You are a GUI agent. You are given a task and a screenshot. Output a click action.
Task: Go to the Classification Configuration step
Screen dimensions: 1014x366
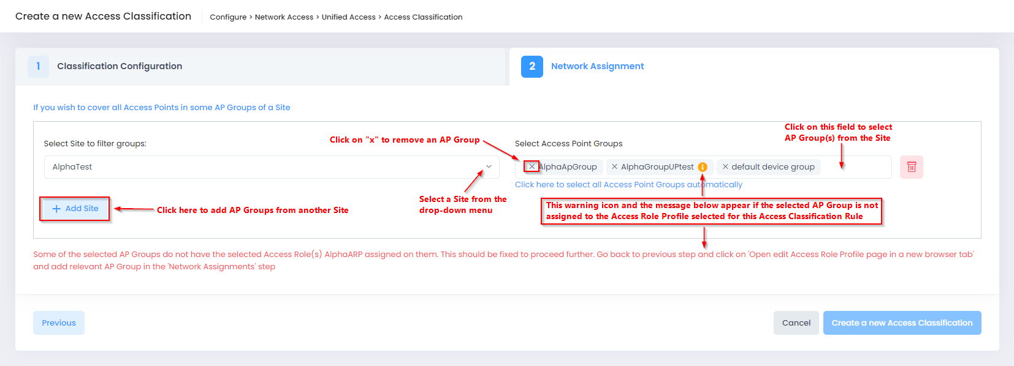(x=120, y=66)
